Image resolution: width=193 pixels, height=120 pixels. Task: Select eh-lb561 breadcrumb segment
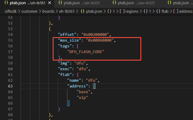[67, 11]
